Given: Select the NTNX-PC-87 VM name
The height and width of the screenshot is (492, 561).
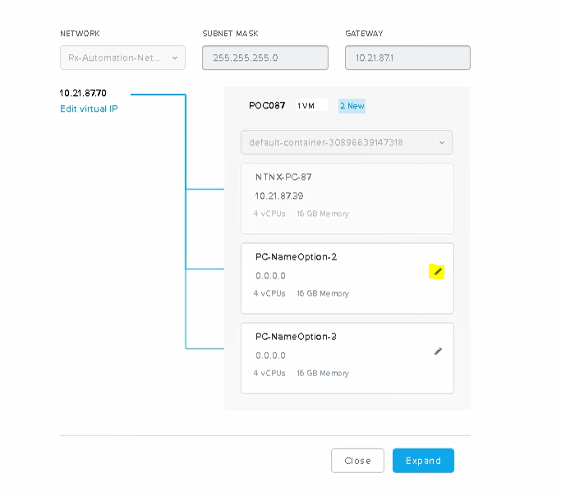Looking at the screenshot, I should tap(283, 177).
